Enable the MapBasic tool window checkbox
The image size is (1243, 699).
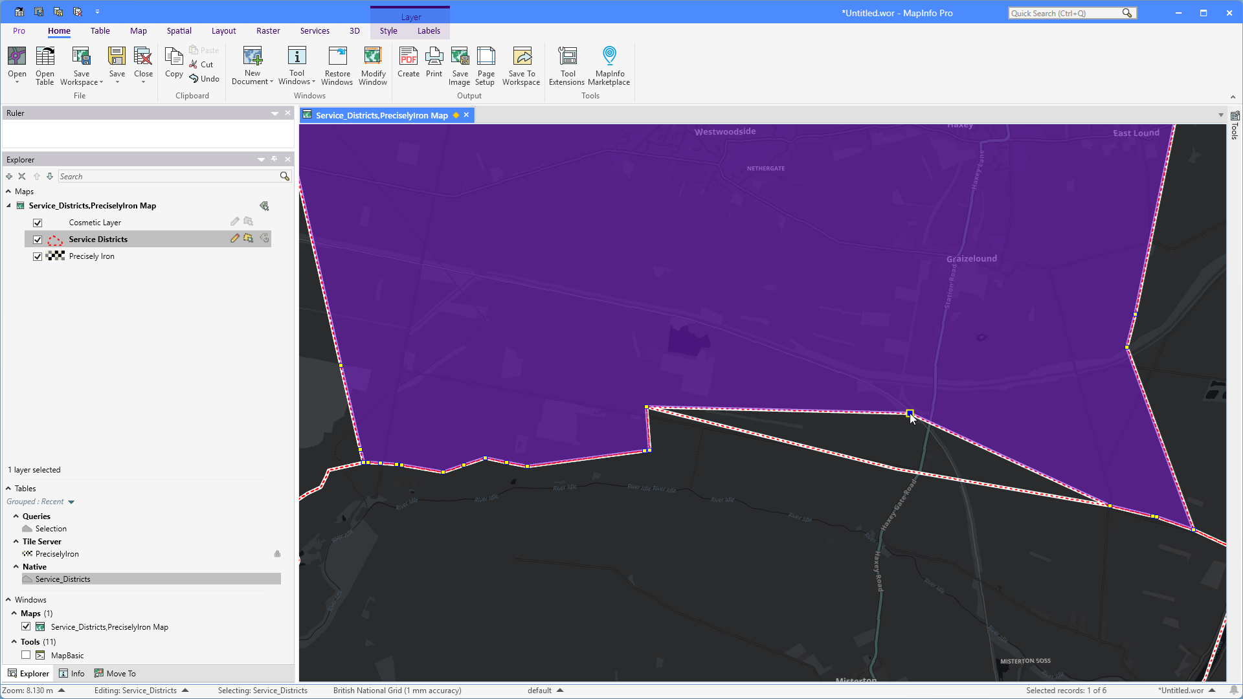(26, 655)
